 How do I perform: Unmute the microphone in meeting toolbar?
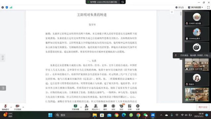click(x=5, y=107)
